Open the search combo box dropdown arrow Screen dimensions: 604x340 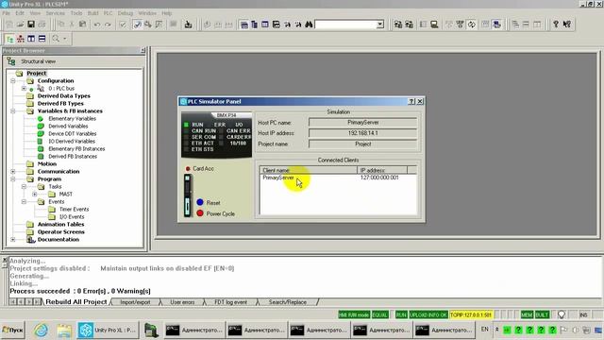(x=379, y=25)
